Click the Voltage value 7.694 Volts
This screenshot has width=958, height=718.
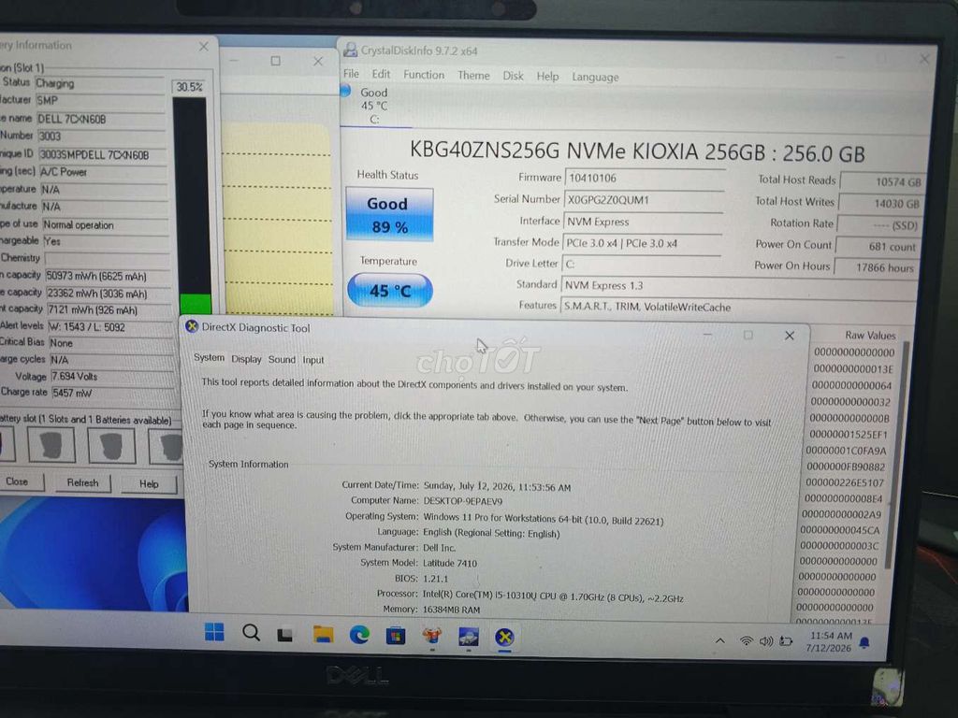pos(112,376)
